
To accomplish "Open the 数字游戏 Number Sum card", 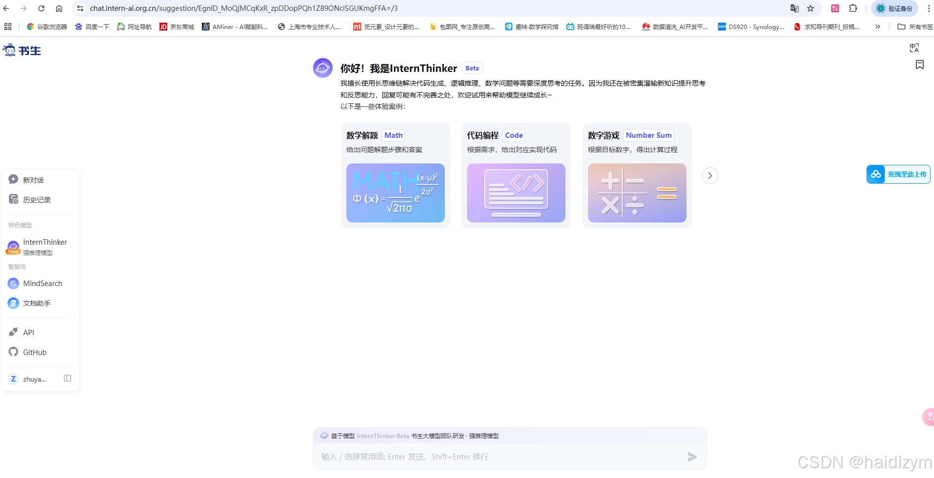I will 637,176.
